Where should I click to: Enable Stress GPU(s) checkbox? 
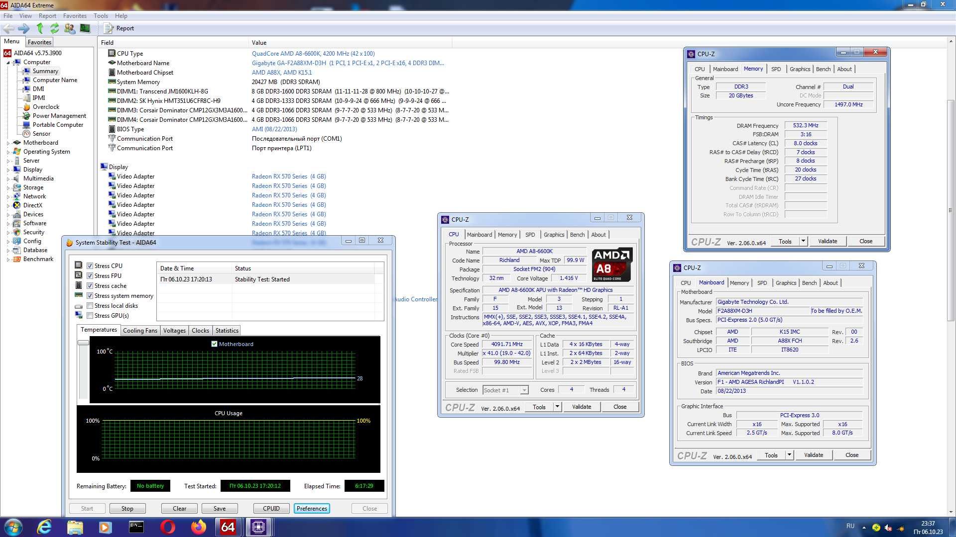click(90, 316)
